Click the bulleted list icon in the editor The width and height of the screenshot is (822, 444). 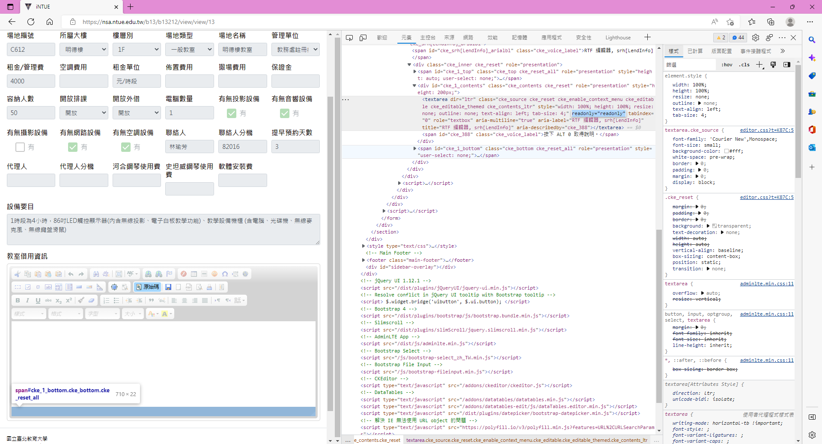[116, 300]
